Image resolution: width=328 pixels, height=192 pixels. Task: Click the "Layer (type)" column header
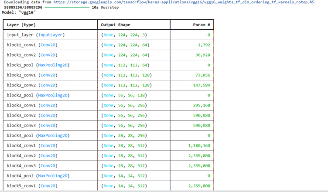tap(21, 25)
